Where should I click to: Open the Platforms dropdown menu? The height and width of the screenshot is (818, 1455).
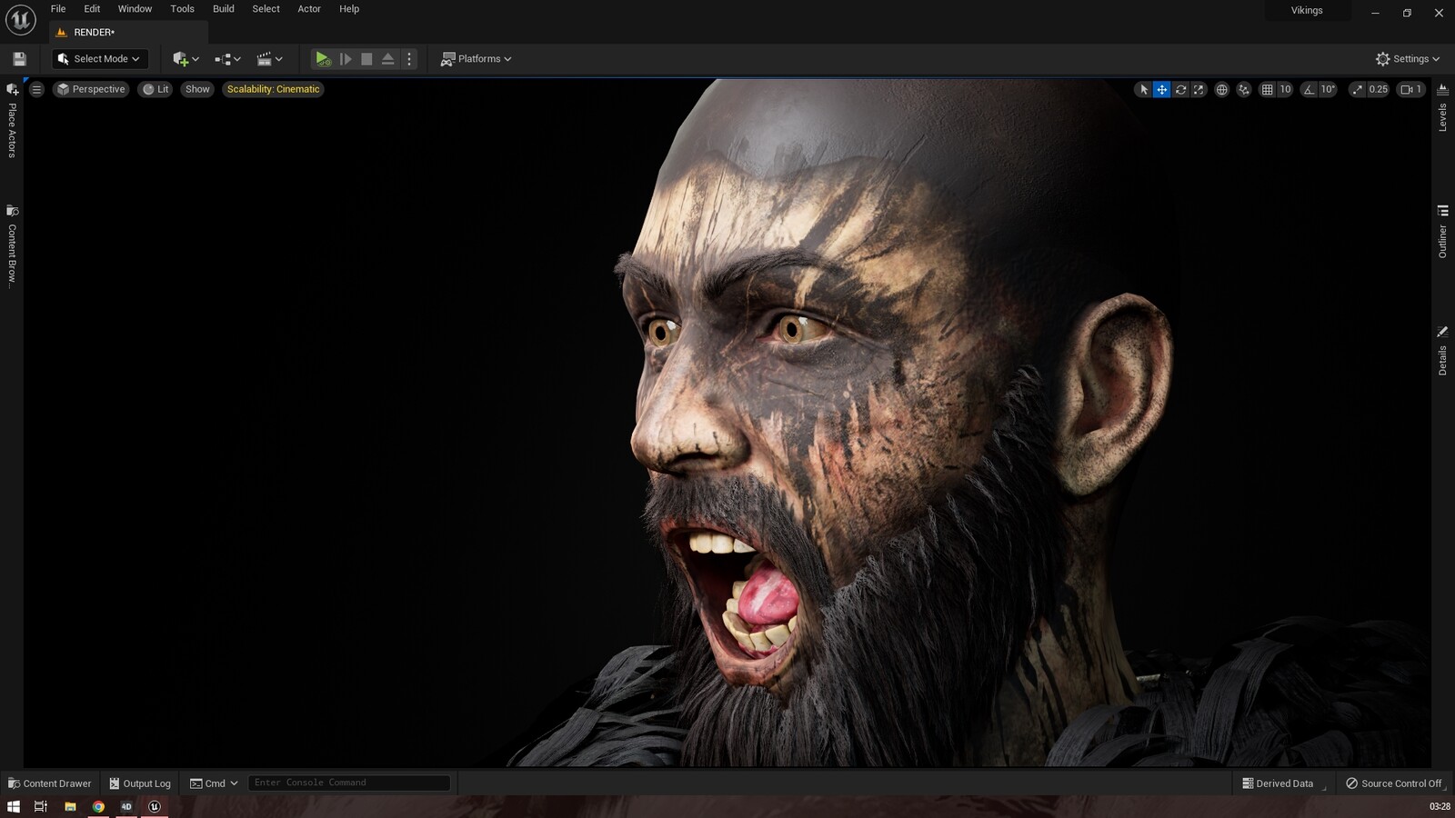(x=476, y=59)
